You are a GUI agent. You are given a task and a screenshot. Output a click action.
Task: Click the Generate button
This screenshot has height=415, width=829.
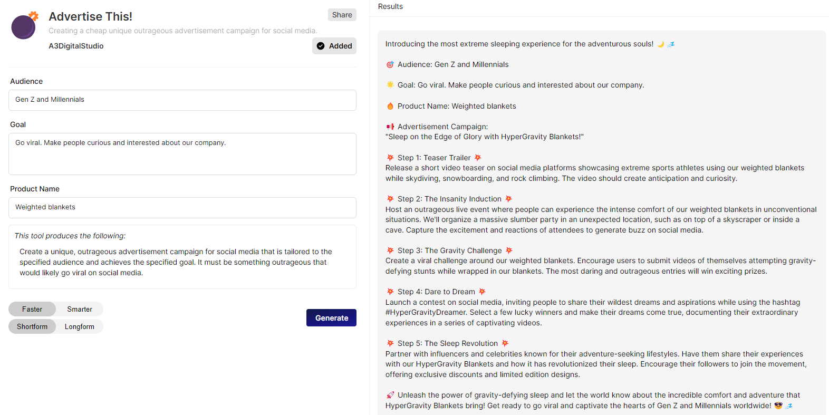pyautogui.click(x=331, y=317)
